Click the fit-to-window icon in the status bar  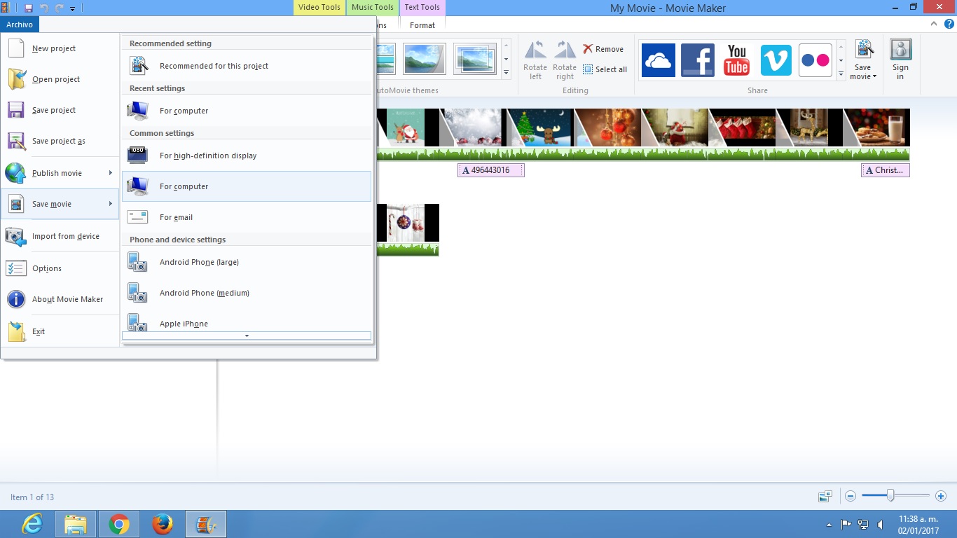tap(825, 495)
